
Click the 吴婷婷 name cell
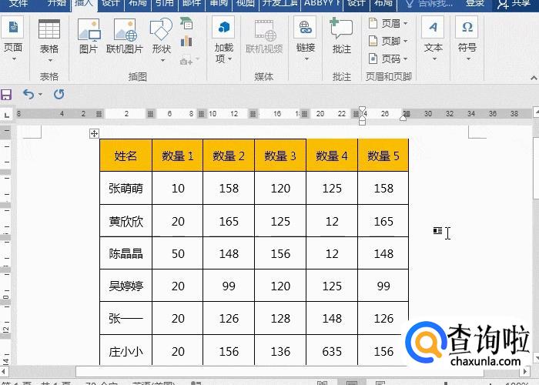126,286
